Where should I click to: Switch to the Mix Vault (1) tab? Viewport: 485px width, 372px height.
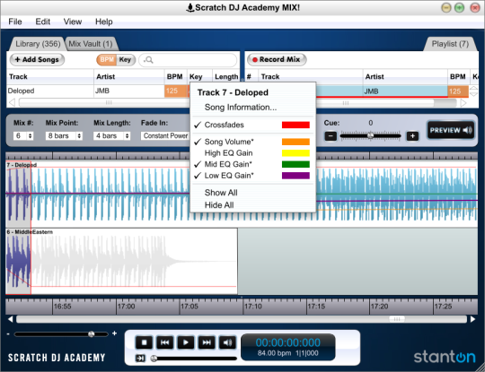tap(91, 44)
